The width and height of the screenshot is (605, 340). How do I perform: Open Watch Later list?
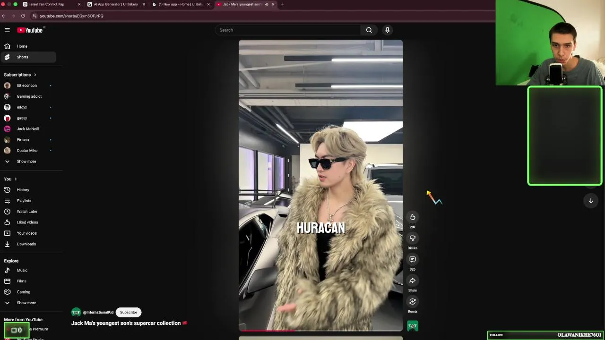tap(28, 212)
